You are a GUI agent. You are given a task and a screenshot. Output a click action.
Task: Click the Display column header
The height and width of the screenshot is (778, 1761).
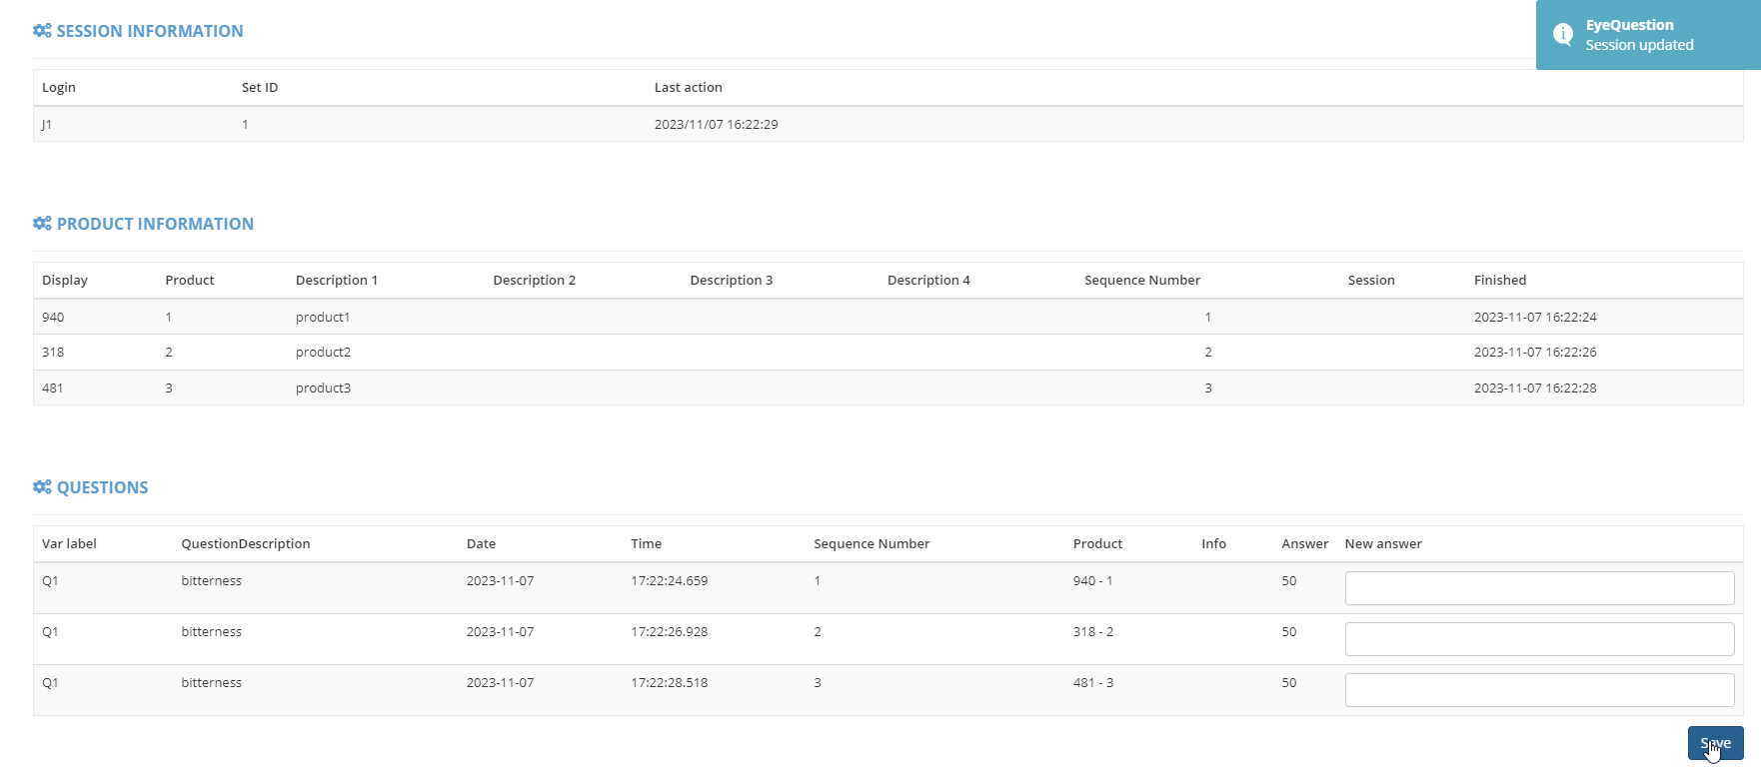tap(65, 281)
